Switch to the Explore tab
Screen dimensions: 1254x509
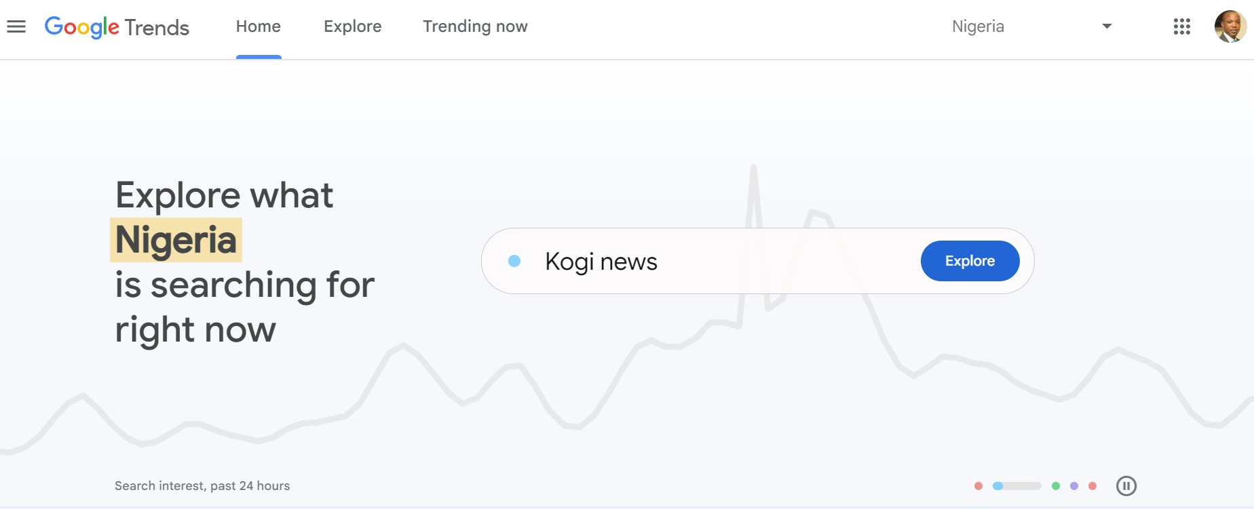tap(352, 26)
